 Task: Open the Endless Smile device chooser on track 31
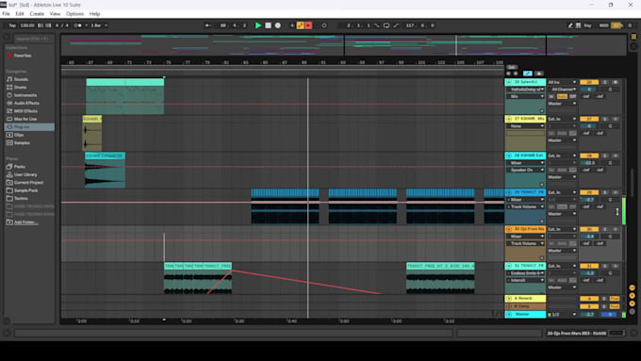click(x=525, y=273)
